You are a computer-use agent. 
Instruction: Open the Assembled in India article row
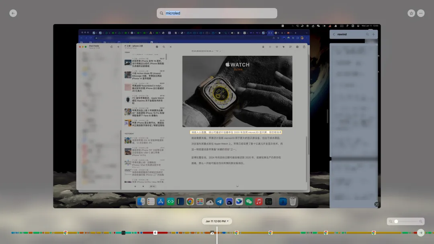(x=144, y=87)
